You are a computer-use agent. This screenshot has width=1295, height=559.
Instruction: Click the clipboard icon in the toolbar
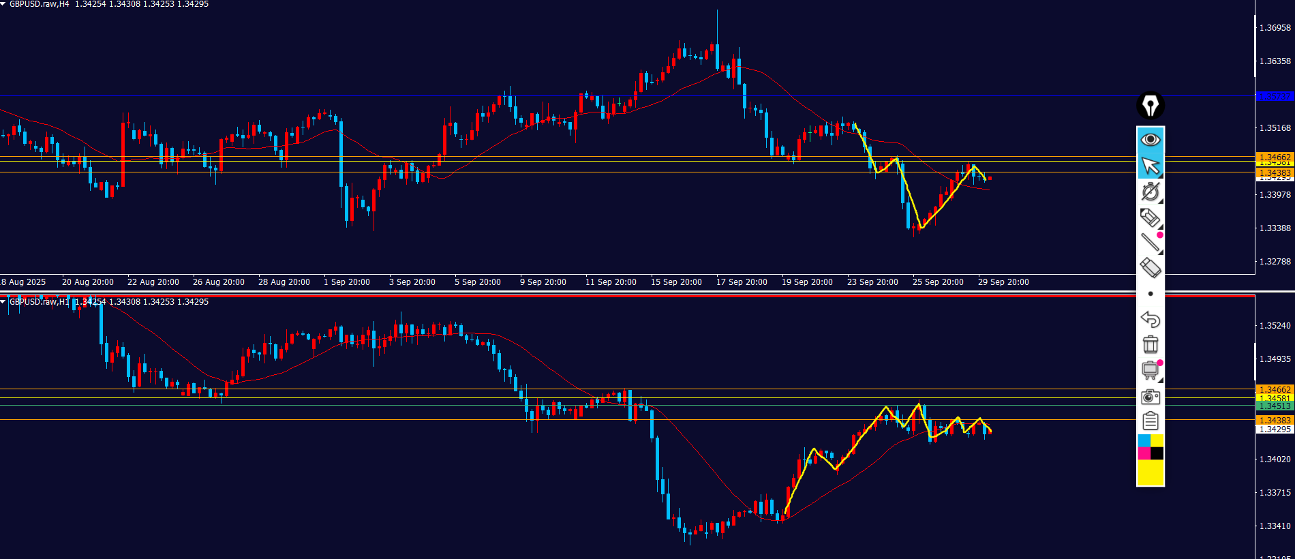1151,421
